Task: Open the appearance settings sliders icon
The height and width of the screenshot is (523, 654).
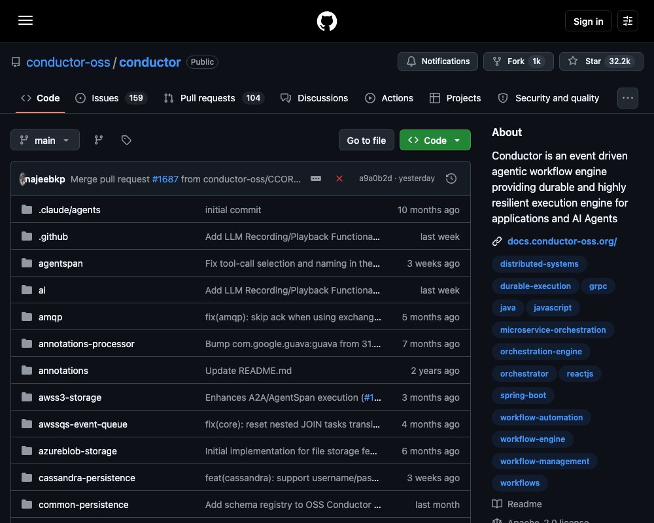Action: click(x=627, y=21)
